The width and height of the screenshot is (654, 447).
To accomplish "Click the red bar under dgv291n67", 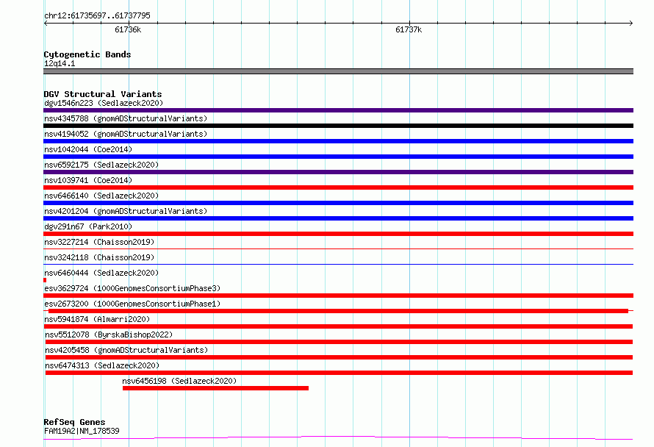I will pos(338,234).
